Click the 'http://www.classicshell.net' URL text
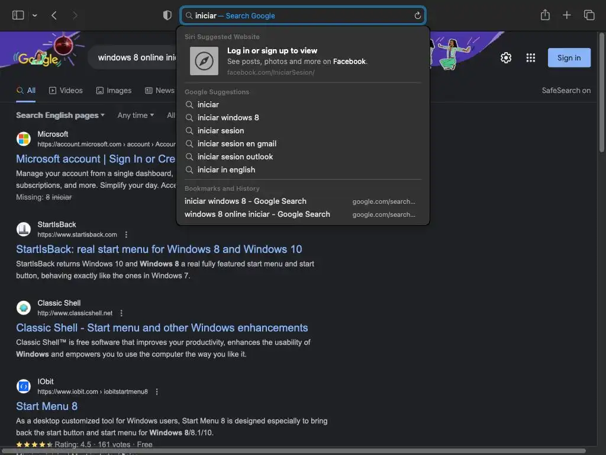This screenshot has height=455, width=606. tap(75, 313)
